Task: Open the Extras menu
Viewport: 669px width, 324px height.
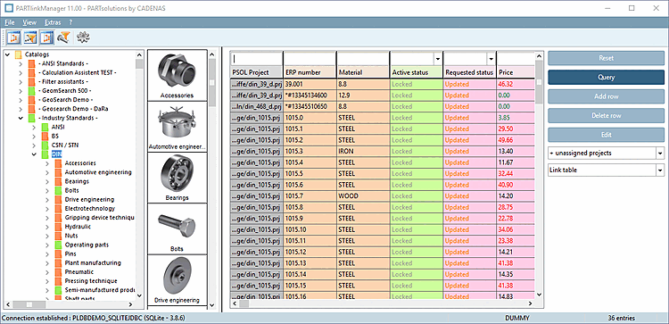Action: [53, 22]
